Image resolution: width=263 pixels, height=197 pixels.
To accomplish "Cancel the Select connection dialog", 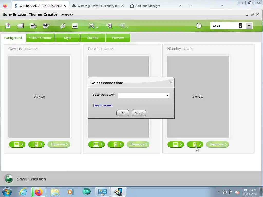I will 139,113.
